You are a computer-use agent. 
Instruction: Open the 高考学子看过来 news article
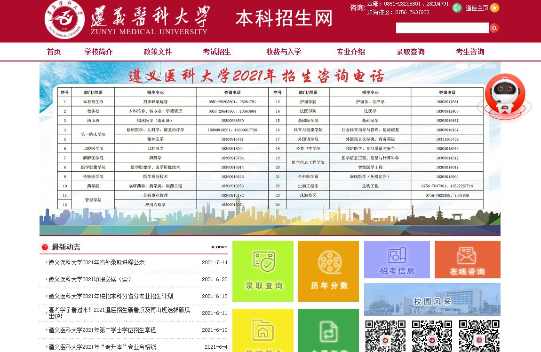(x=119, y=313)
